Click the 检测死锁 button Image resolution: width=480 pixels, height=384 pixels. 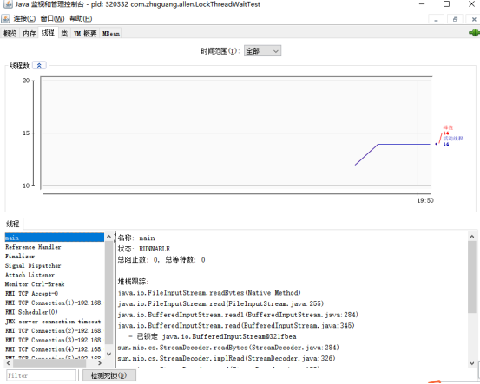[109, 375]
